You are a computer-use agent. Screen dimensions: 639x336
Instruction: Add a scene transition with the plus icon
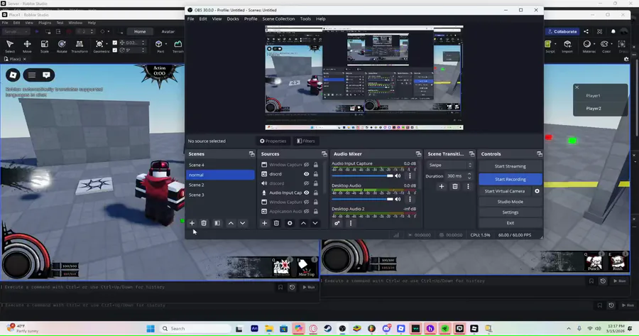coord(442,186)
